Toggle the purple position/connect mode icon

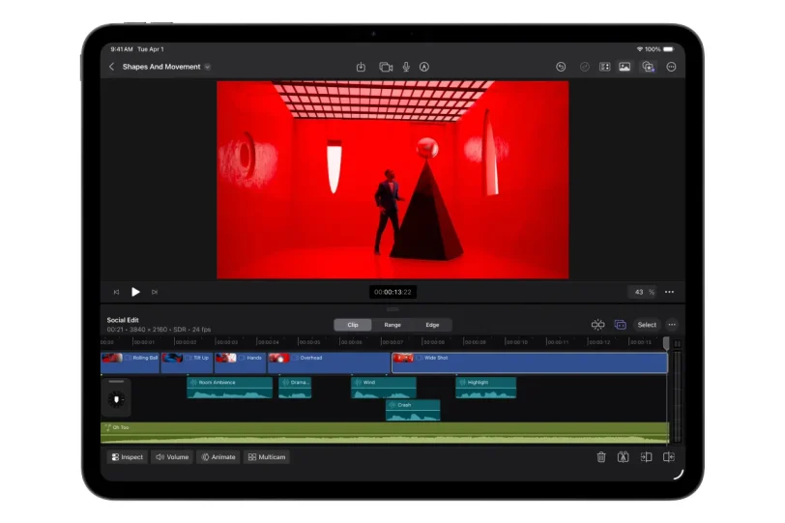tap(621, 325)
